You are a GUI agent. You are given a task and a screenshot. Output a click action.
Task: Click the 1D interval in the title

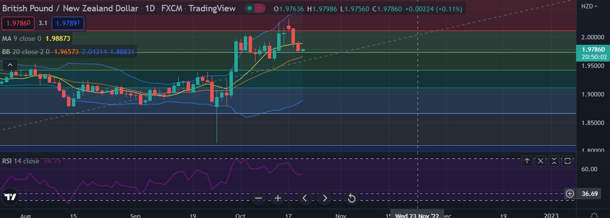(x=150, y=8)
